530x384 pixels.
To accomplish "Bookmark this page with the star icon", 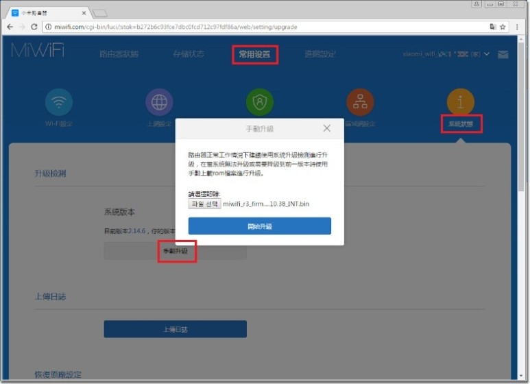I will tap(503, 27).
